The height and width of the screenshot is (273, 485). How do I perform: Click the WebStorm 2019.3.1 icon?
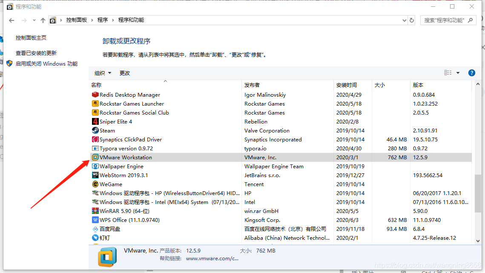coord(95,175)
